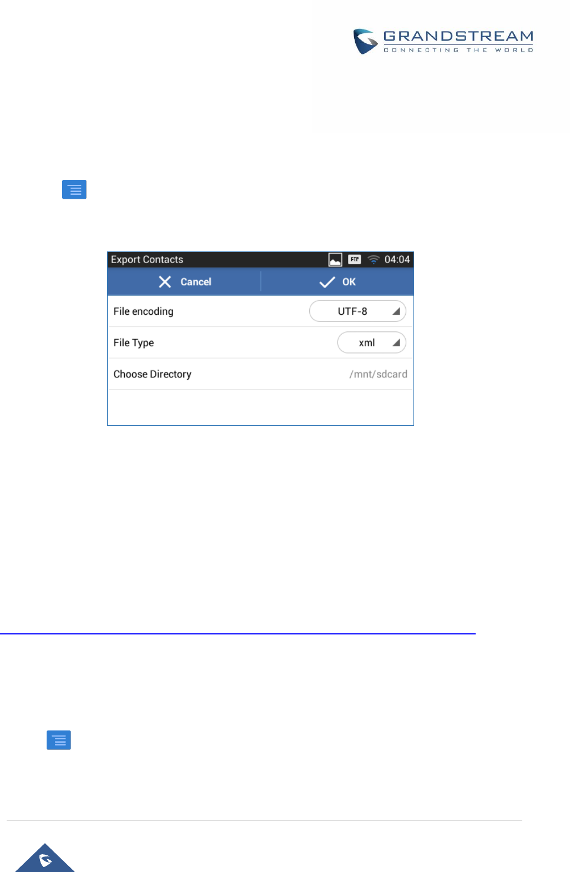Click the 04:04 clock in status bar
Viewport: 570px width, 872px height.
pos(397,259)
